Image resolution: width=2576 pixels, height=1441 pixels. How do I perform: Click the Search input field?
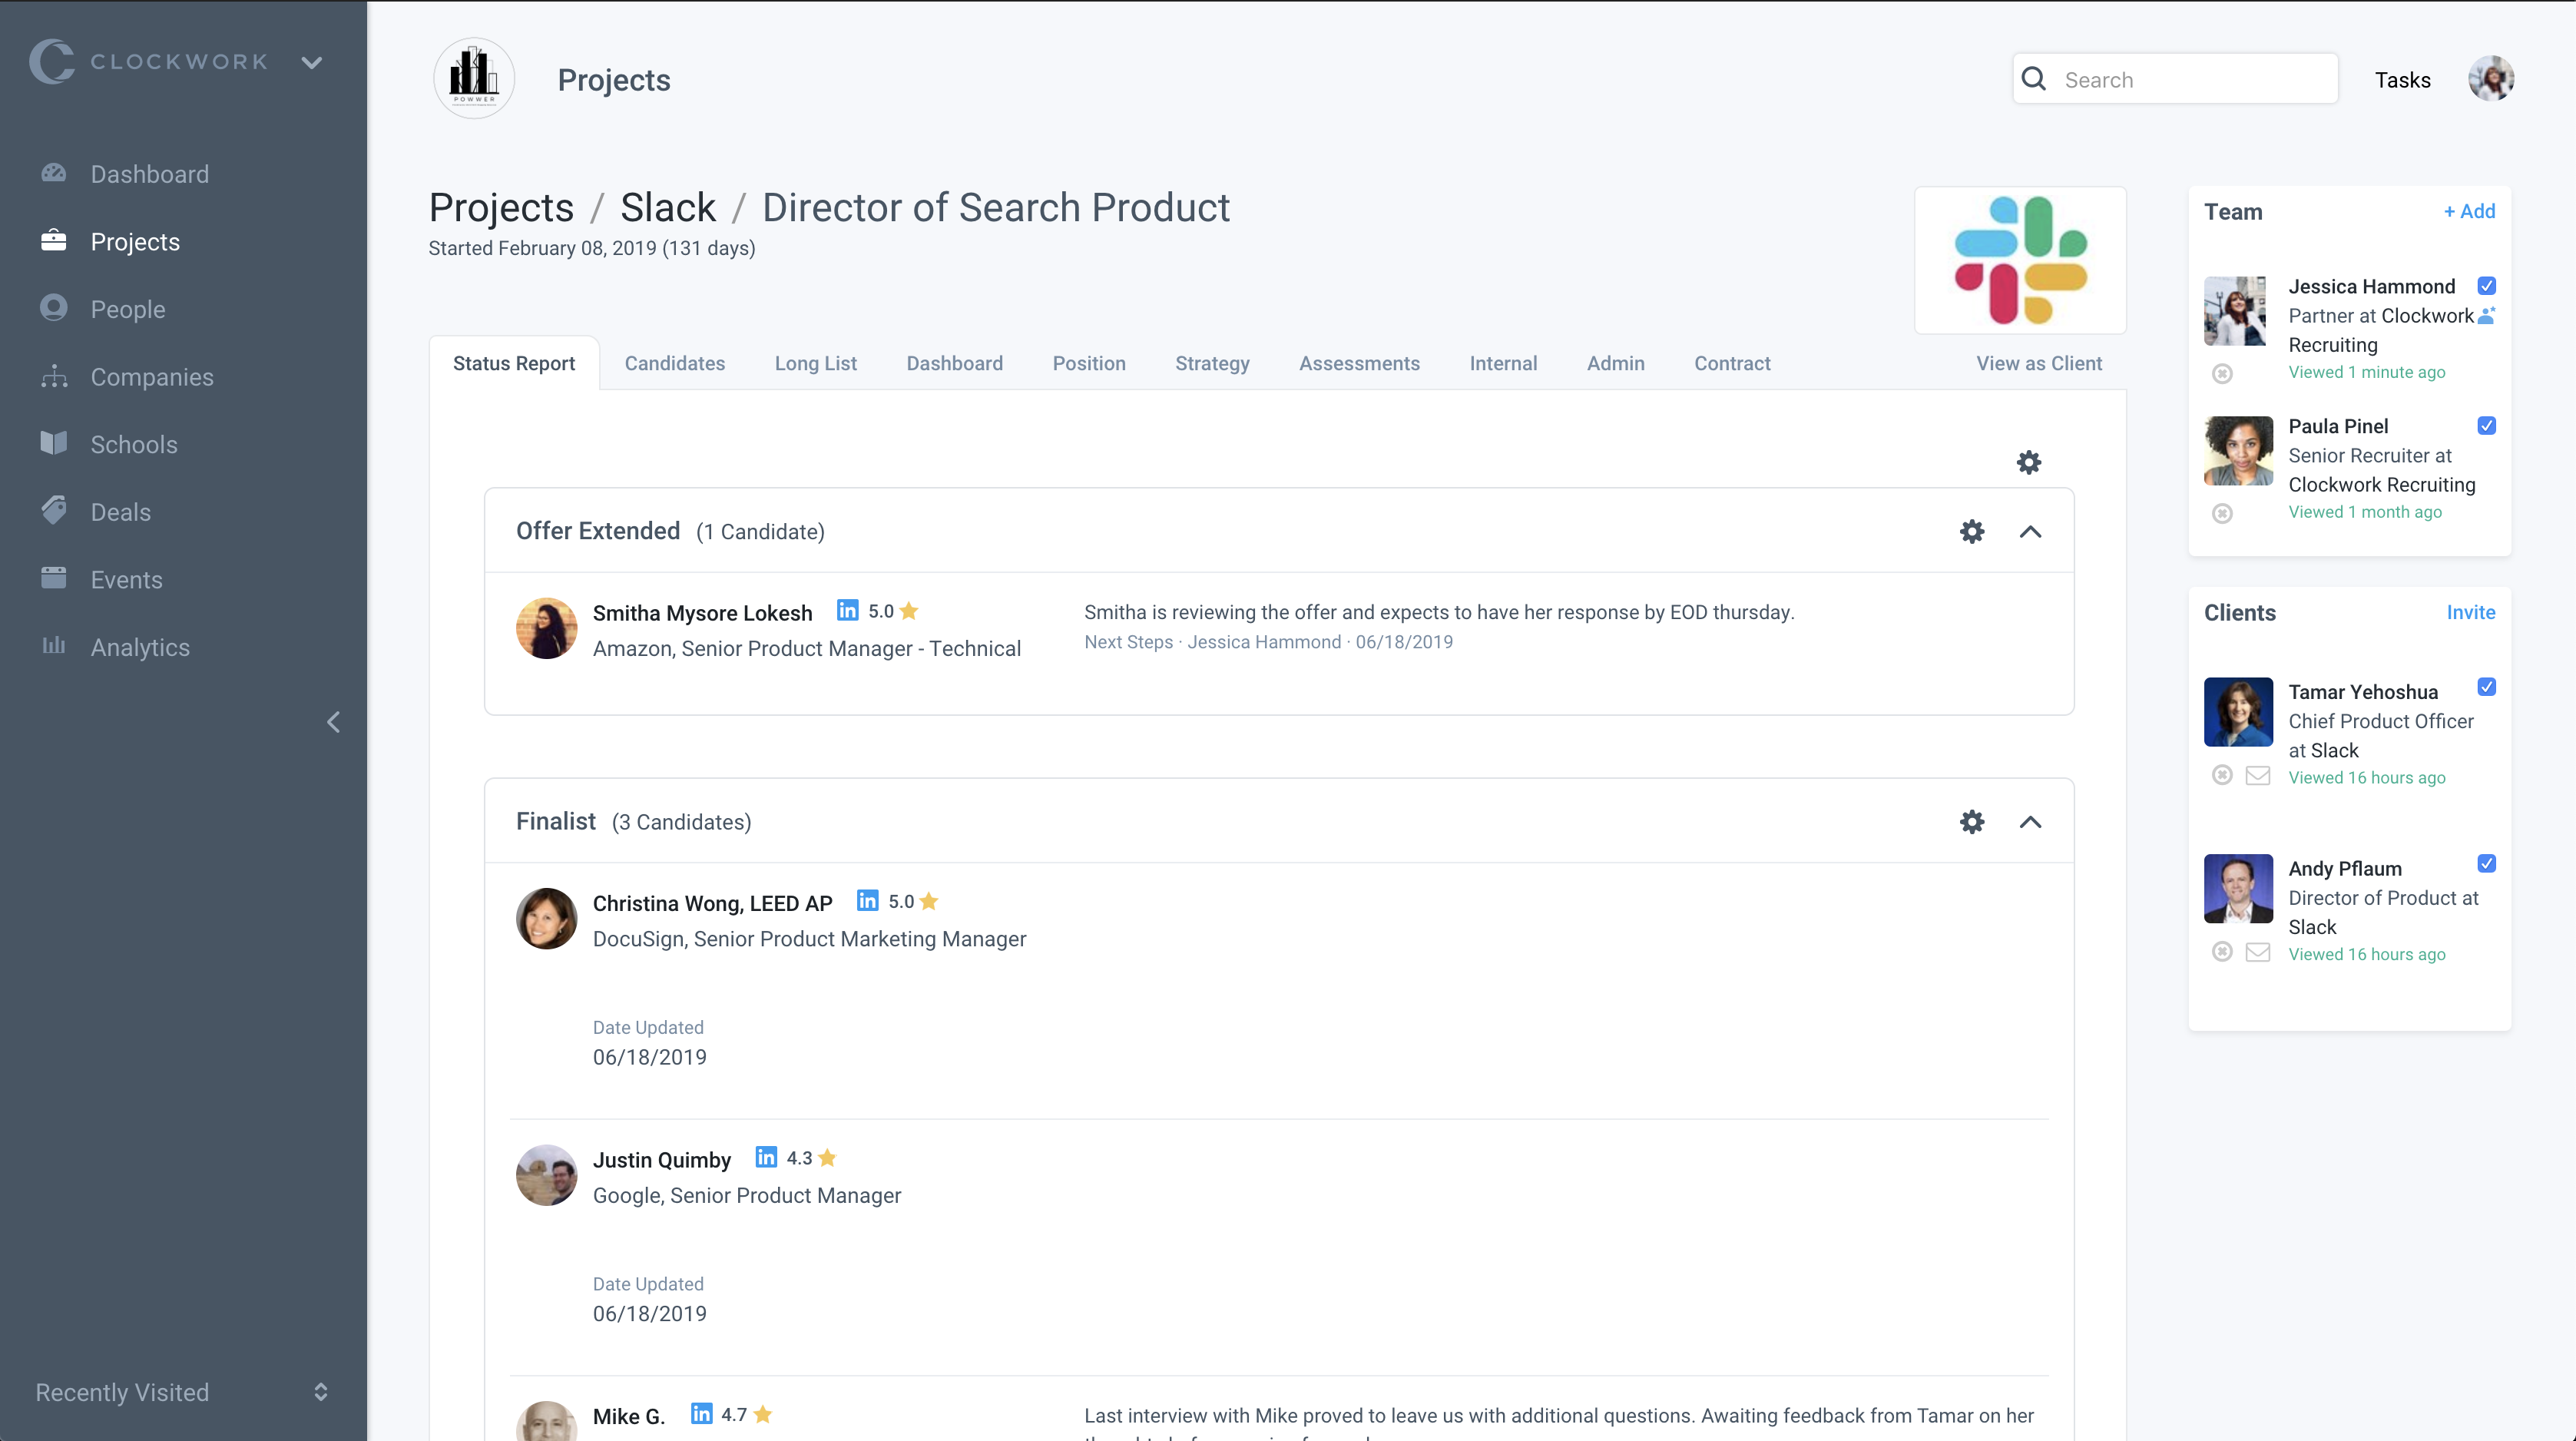2175,79
